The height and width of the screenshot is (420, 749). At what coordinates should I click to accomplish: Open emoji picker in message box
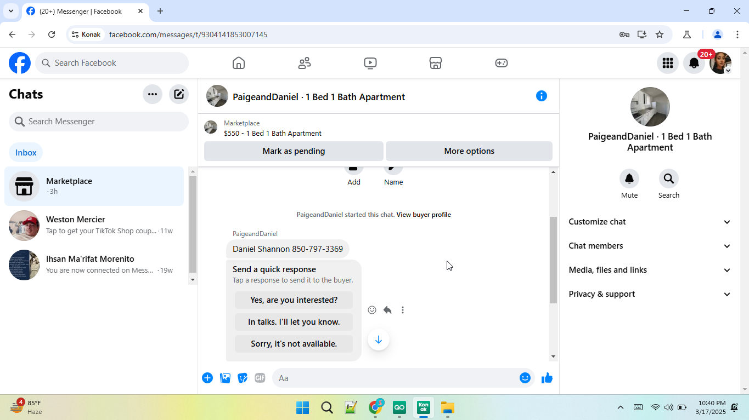point(525,378)
